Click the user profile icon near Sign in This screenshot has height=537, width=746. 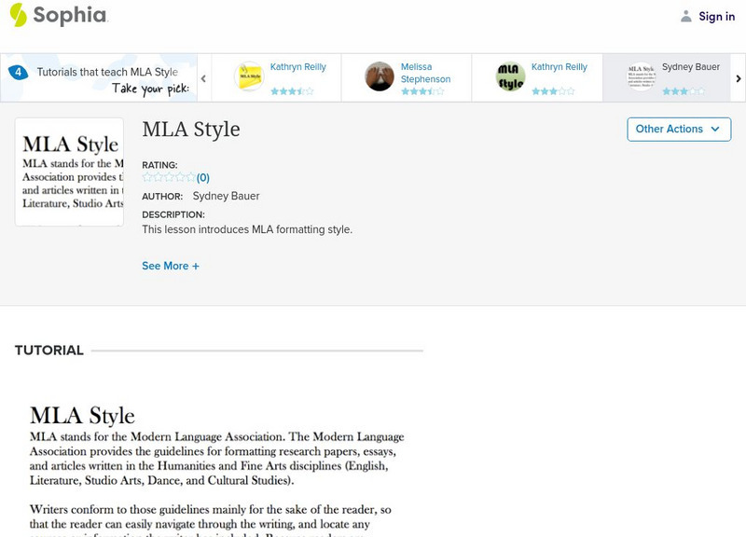[685, 16]
